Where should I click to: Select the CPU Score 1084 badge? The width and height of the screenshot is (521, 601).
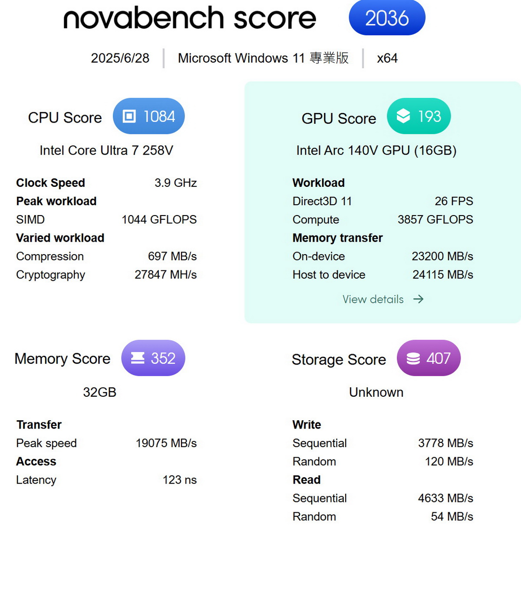point(149,116)
